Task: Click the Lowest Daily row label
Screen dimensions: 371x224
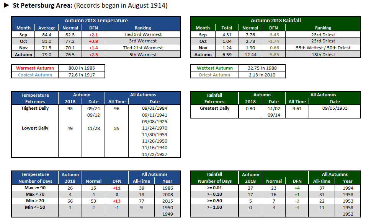Action: [35, 128]
